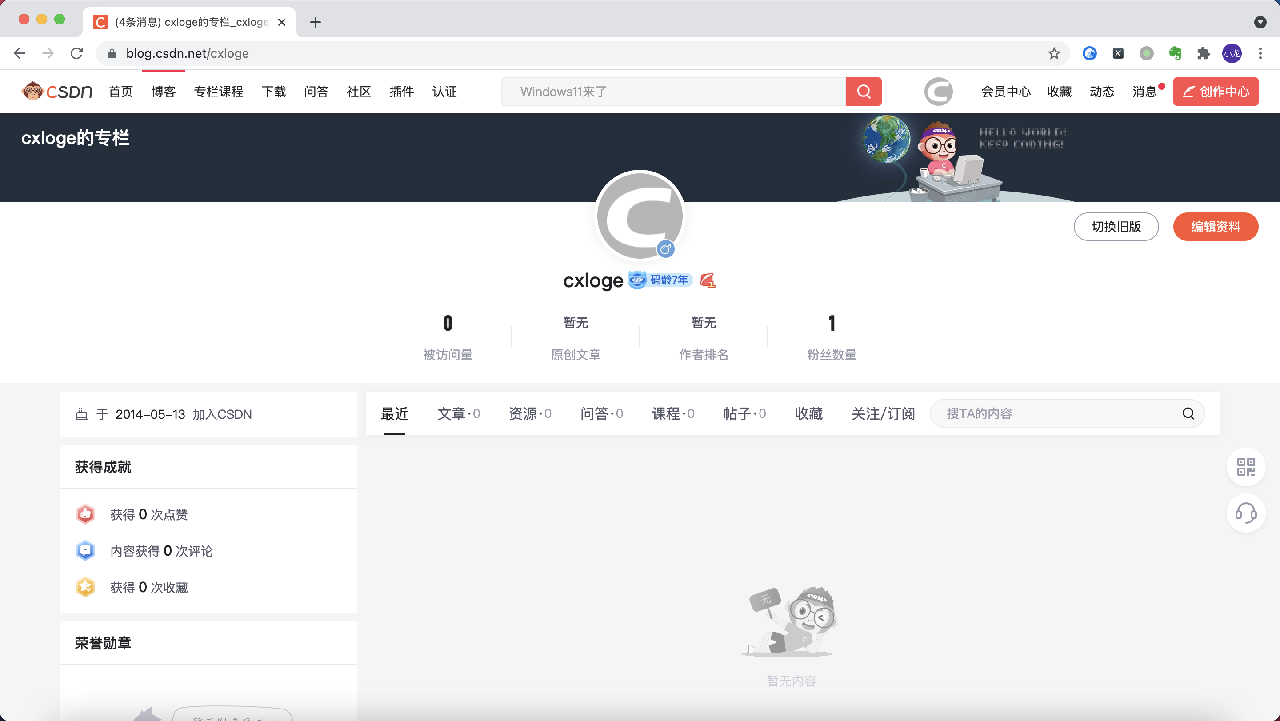Select the 关注/订阅 tab
This screenshot has width=1280, height=721.
coord(883,413)
